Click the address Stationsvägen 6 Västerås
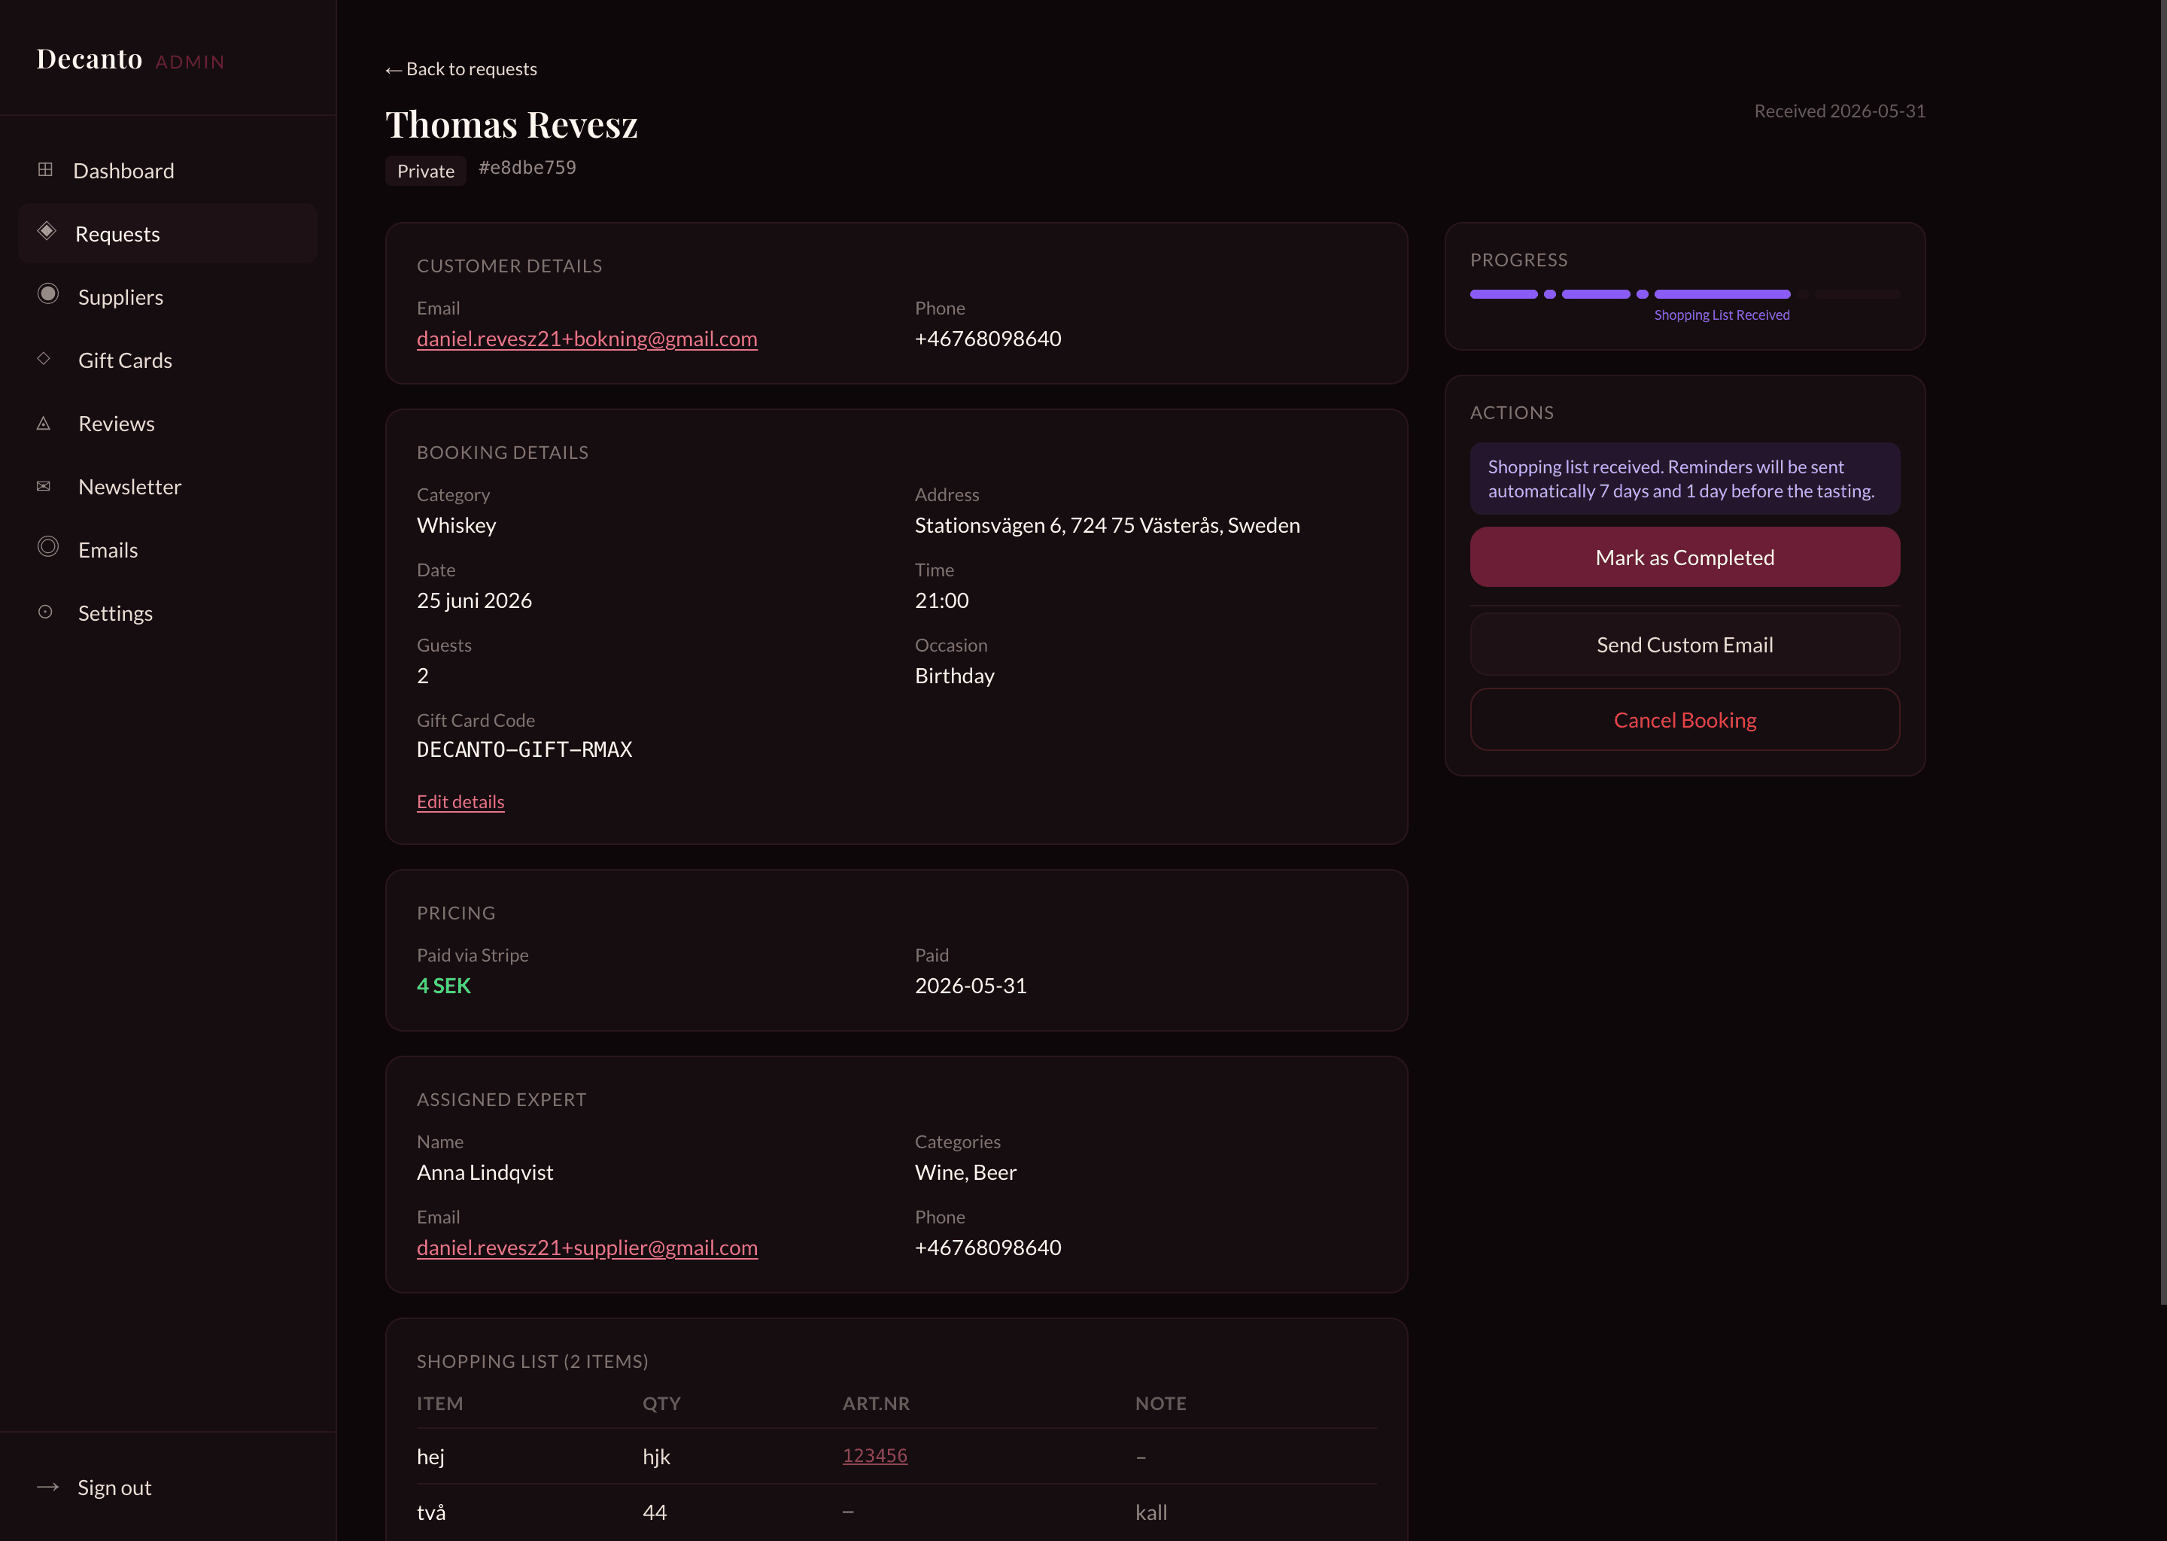This screenshot has height=1541, width=2167. coord(1108,524)
